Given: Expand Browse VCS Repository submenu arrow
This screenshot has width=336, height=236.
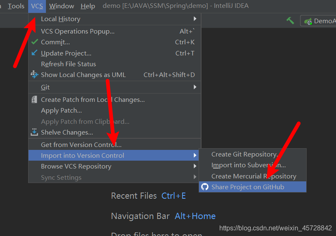Looking at the screenshot, I should (195, 166).
